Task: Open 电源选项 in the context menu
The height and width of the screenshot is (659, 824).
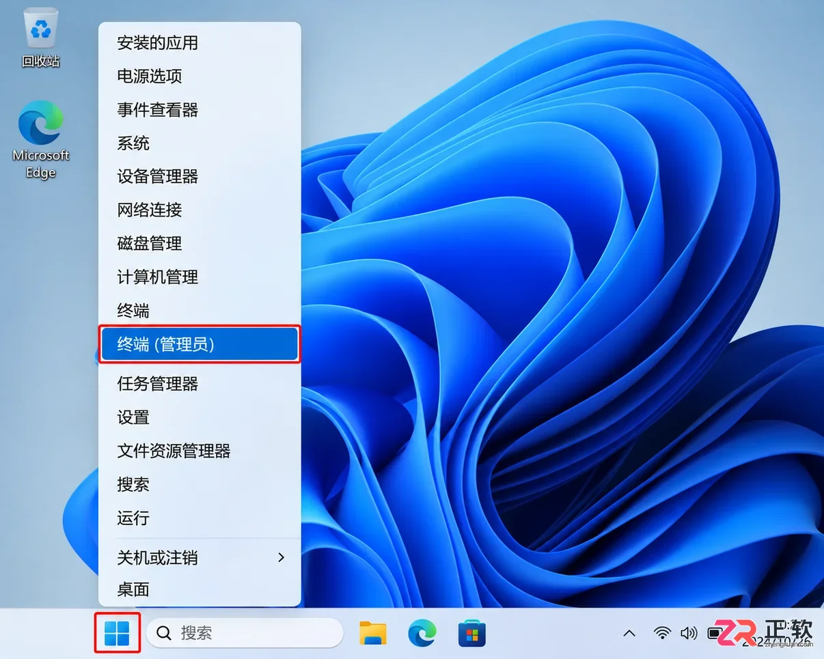Action: [x=200, y=76]
